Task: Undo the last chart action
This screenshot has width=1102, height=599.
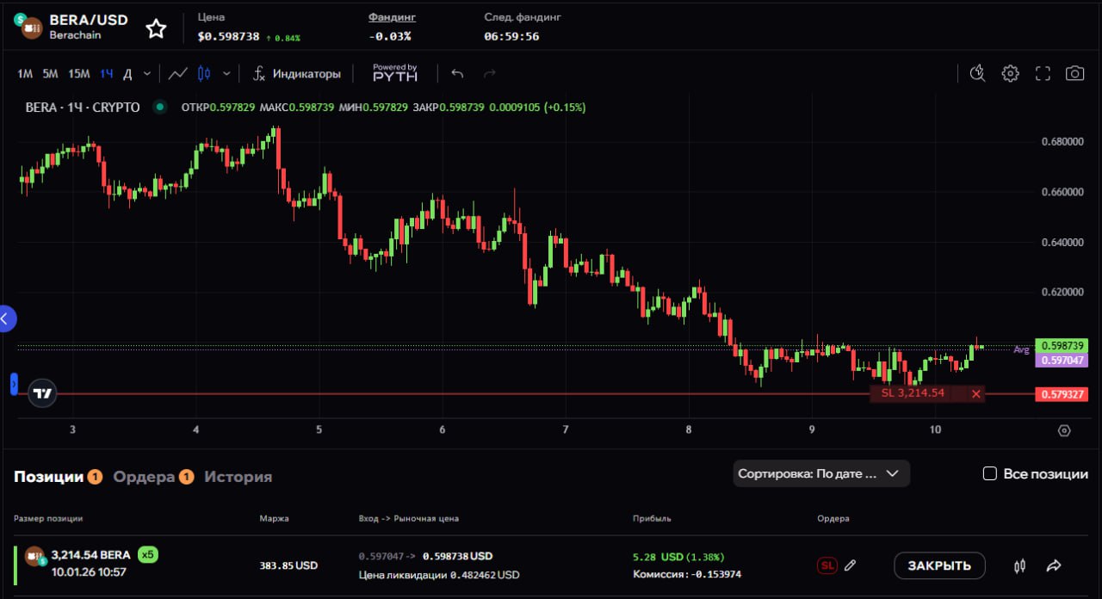Action: click(x=457, y=74)
